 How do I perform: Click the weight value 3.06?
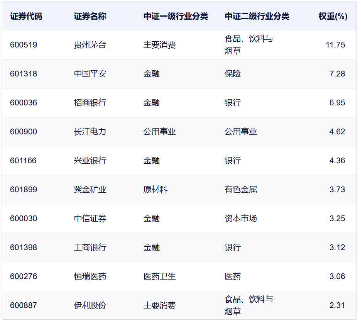point(337,276)
